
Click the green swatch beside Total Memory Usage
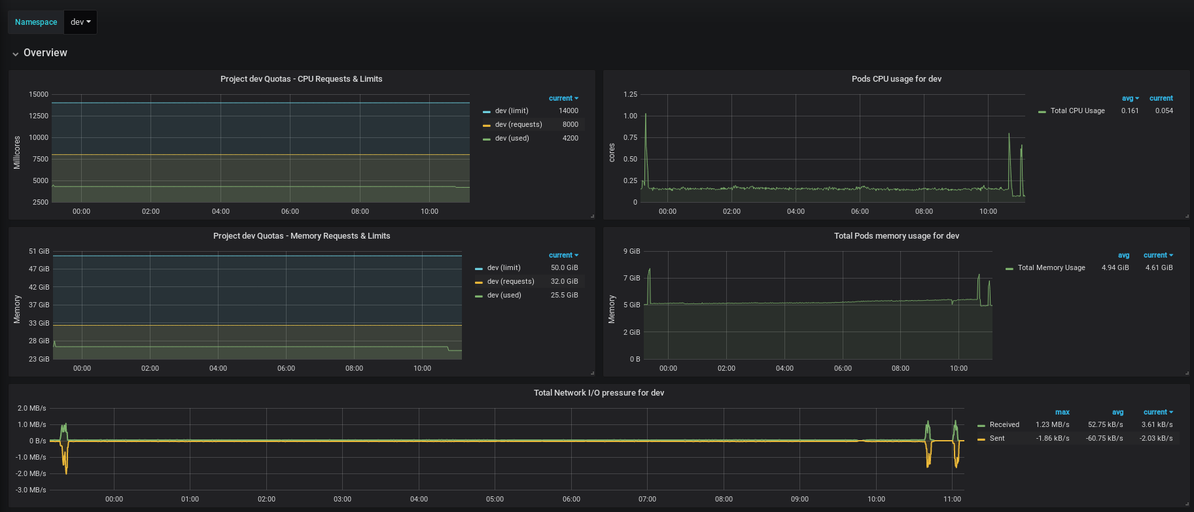coord(1010,269)
